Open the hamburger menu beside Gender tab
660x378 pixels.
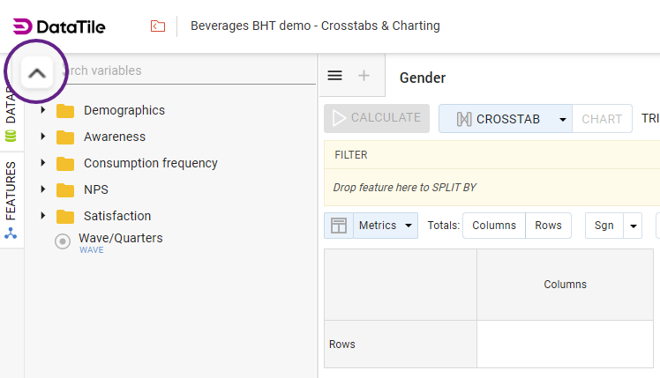[x=335, y=76]
